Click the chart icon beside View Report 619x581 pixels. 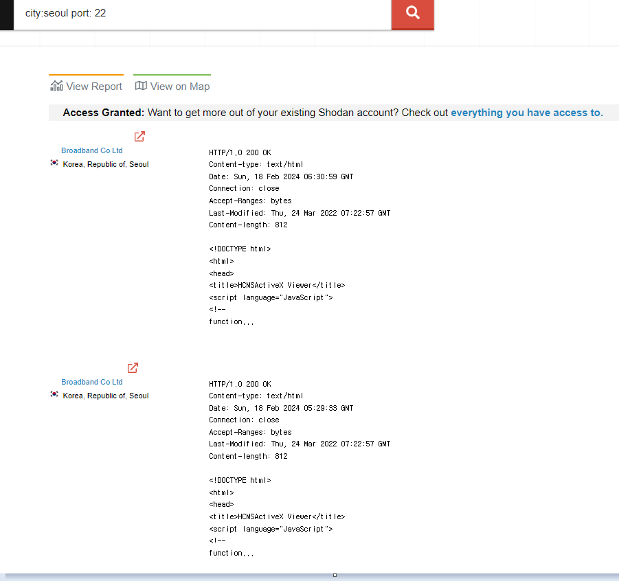click(x=56, y=86)
